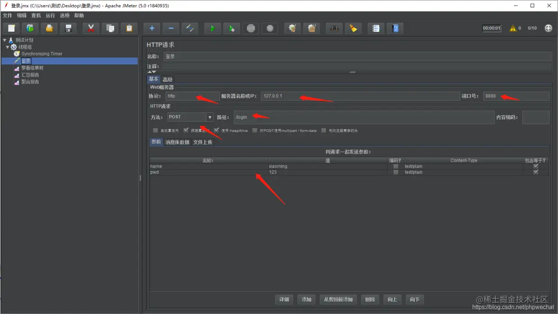Save the test plan with floppy icon
The width and height of the screenshot is (558, 314).
pos(68,28)
